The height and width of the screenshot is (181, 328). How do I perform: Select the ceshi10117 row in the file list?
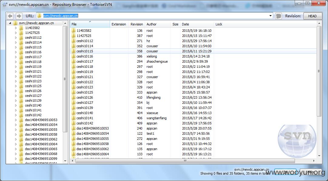[x=193, y=61]
